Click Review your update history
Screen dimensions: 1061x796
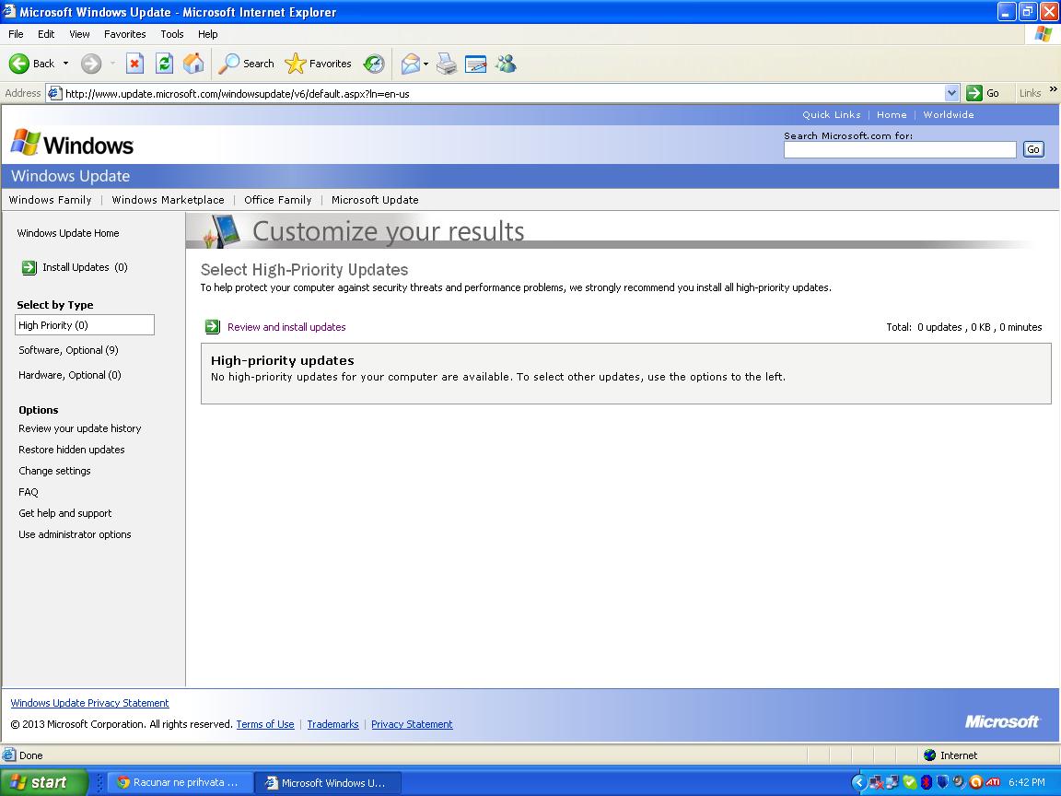80,428
